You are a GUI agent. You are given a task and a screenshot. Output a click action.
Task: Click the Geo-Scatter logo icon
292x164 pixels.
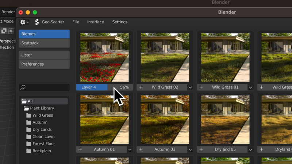pyautogui.click(x=37, y=22)
